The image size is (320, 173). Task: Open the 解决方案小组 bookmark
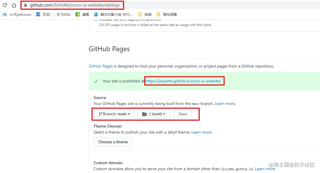coord(113,15)
